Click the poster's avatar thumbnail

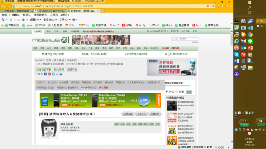[x=49, y=129]
